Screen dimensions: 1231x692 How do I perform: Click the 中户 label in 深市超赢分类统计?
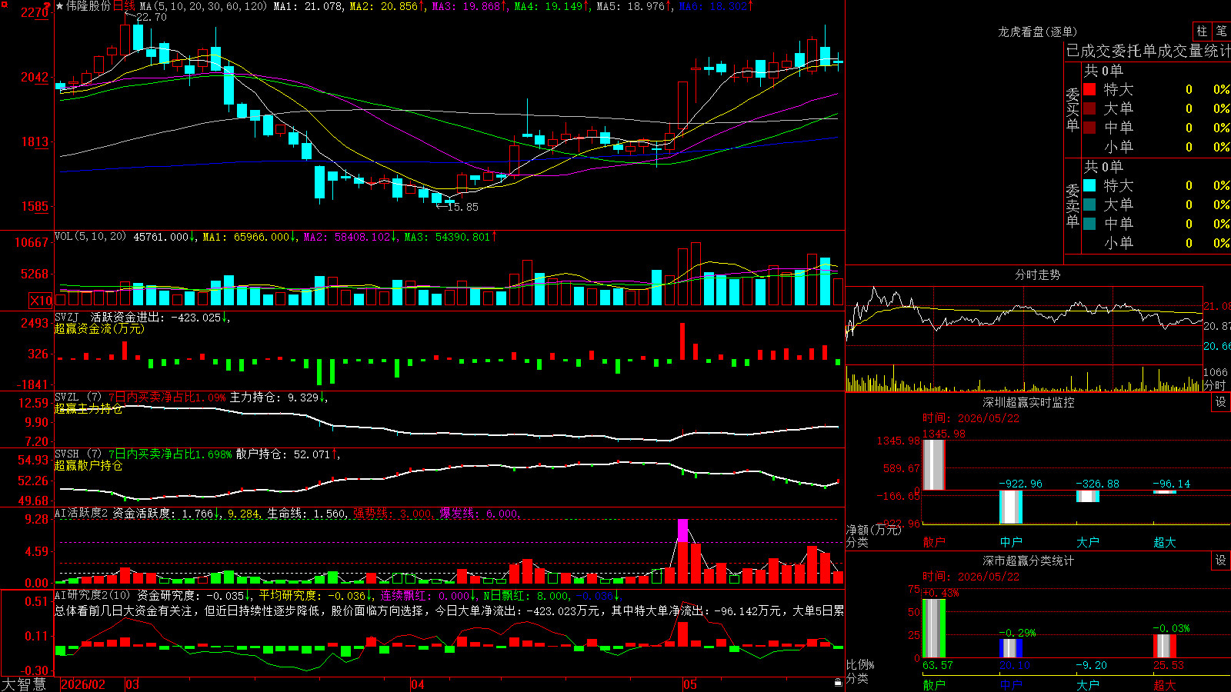(x=1010, y=685)
